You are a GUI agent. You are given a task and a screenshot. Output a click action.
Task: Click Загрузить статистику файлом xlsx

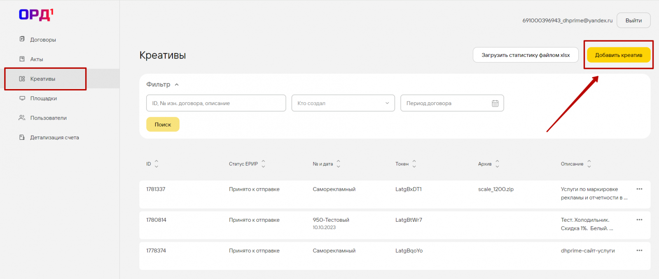[x=526, y=55]
